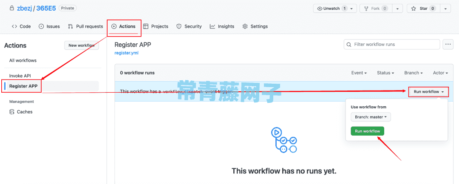Click the workflow illustration graphic

pyautogui.click(x=284, y=140)
